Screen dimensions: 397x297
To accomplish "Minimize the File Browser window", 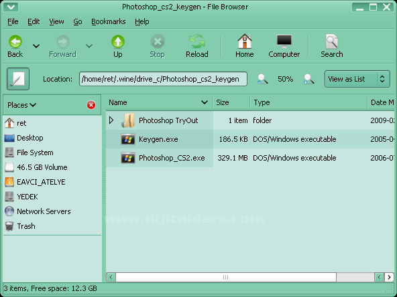I will pyautogui.click(x=359, y=7).
